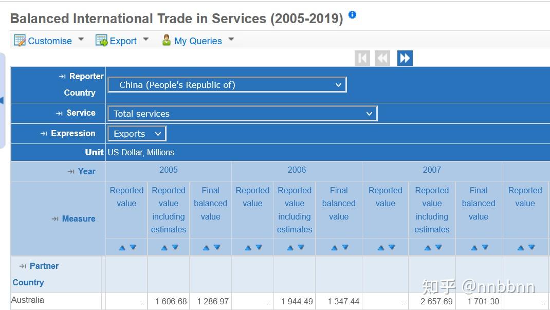550x310 pixels.
Task: Open the Total services dropdown
Action: (x=242, y=113)
